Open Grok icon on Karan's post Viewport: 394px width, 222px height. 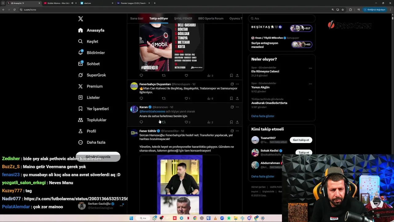click(x=232, y=107)
